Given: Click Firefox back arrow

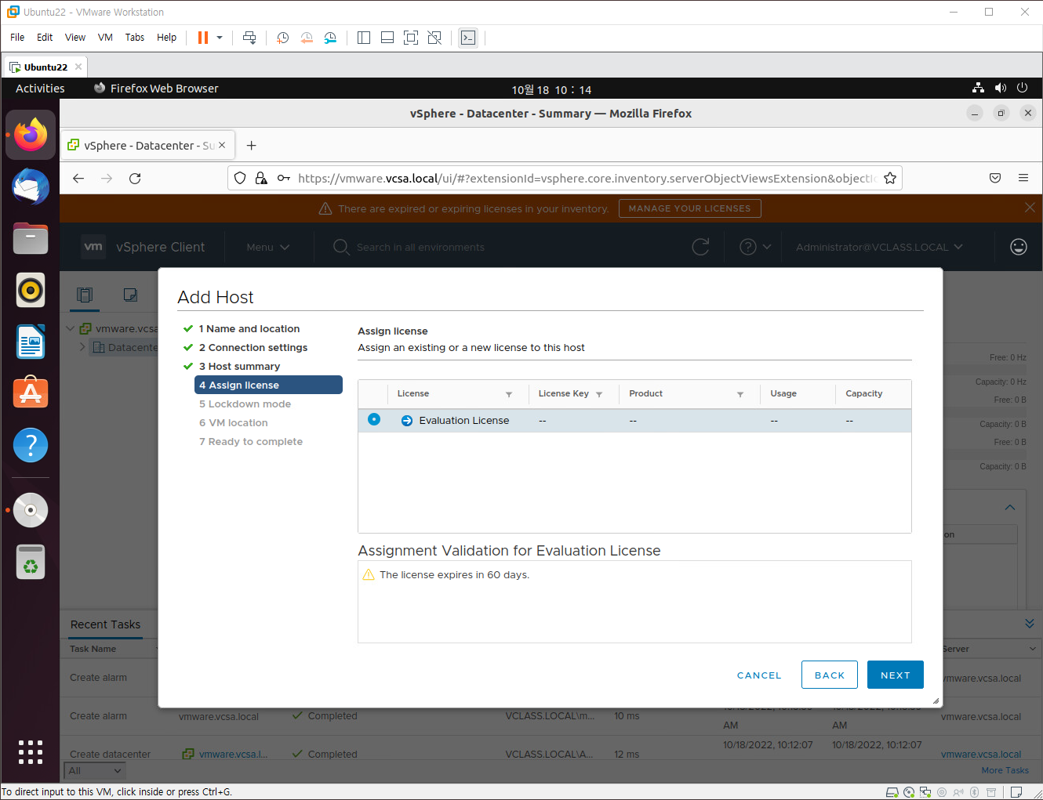Looking at the screenshot, I should coord(78,178).
